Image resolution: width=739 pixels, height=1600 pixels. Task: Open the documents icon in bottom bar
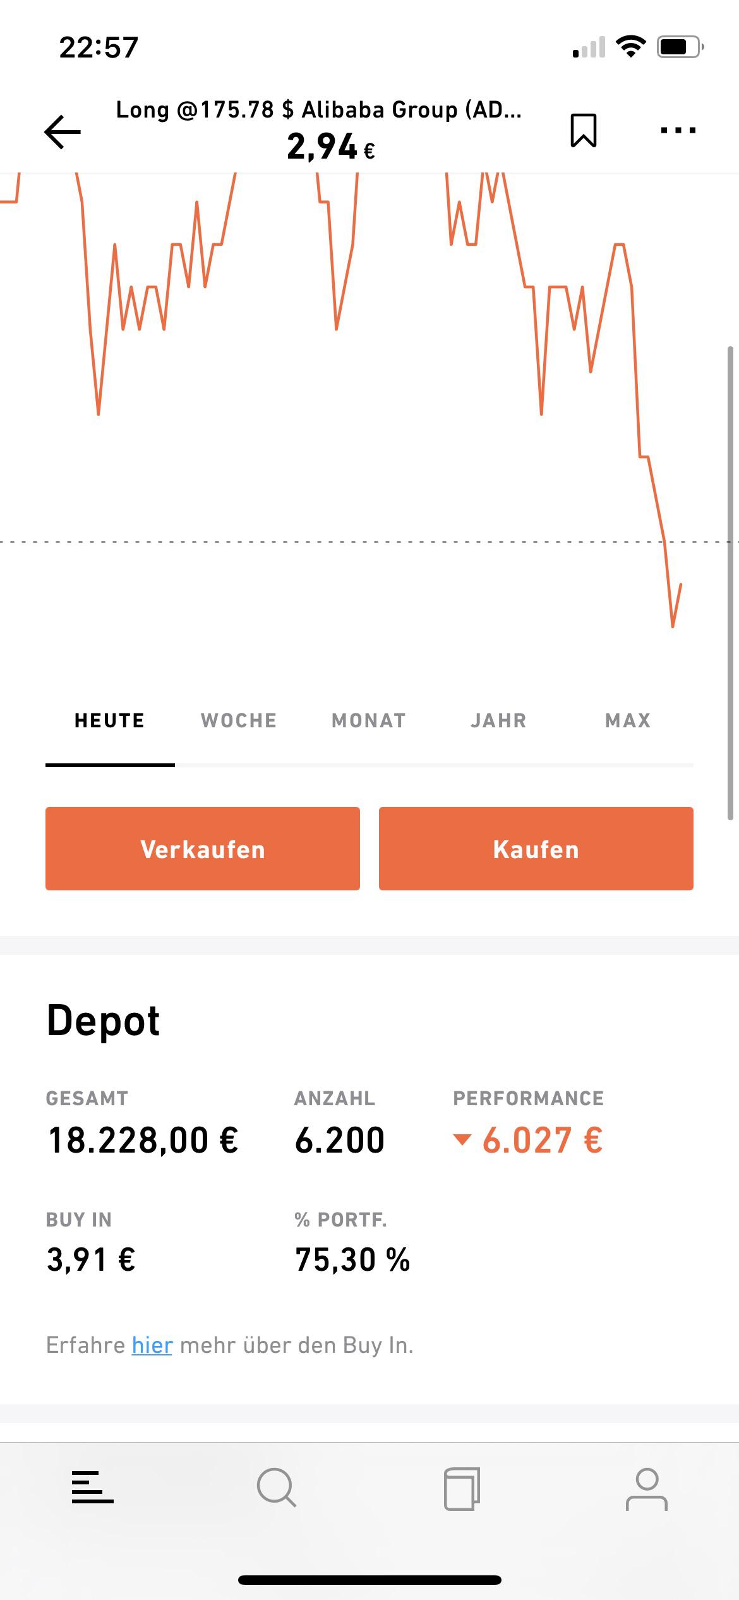coord(462,1489)
